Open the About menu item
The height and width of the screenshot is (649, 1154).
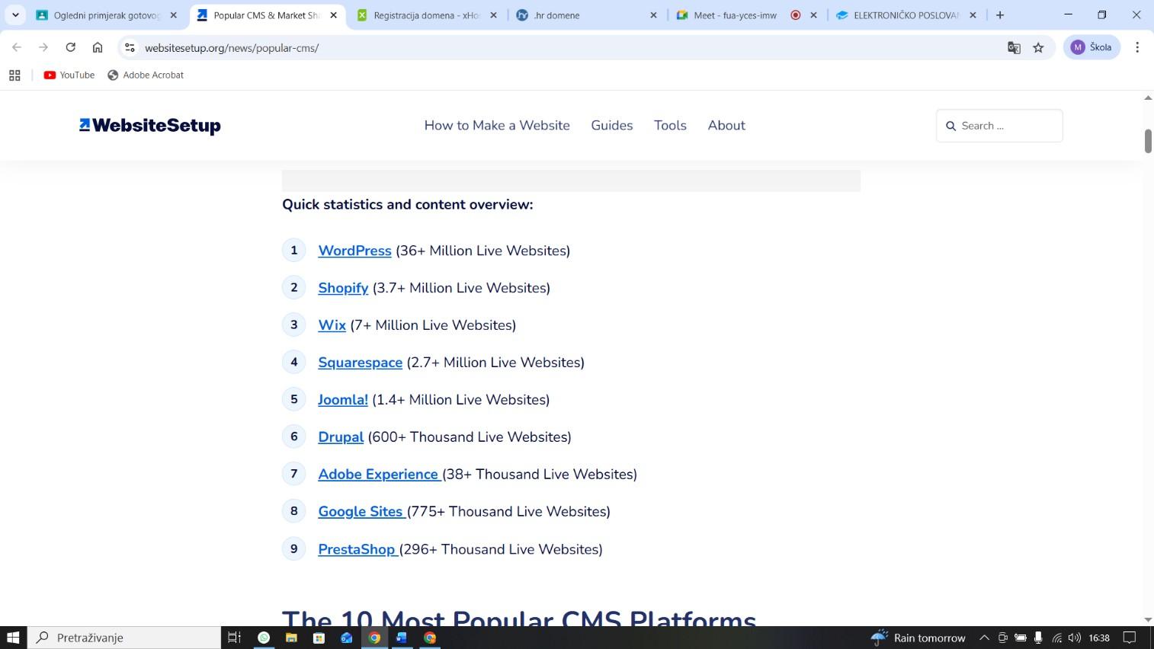(726, 126)
